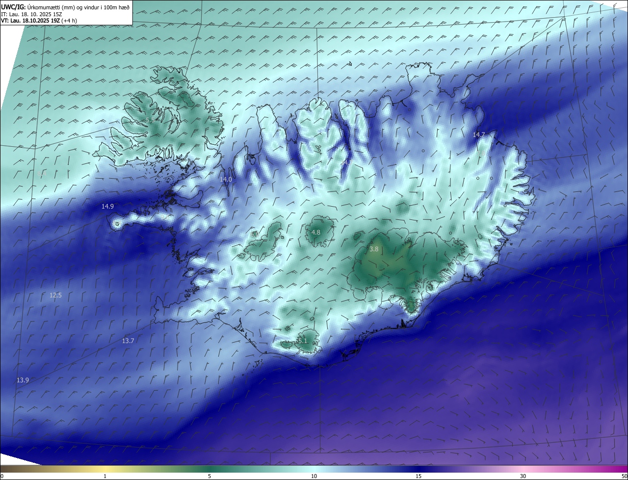Viewport: 628px width, 480px height.
Task: Click the map title 'UWC/IG: Úrkomumætti (mm) og vindur'
Action: pos(65,7)
